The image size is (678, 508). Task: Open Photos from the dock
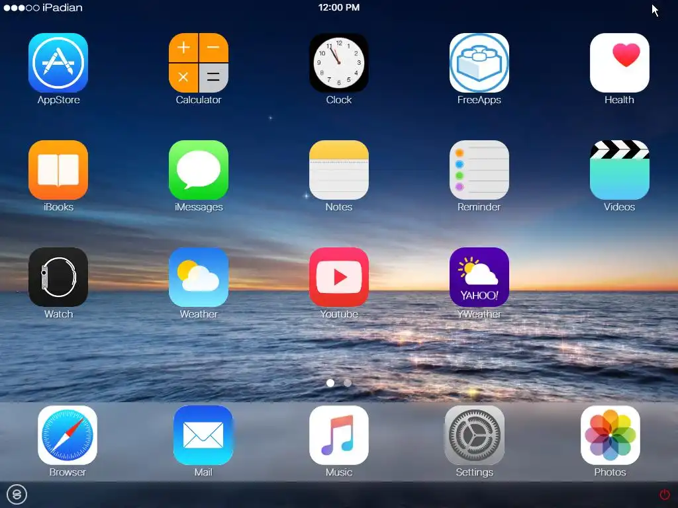(610, 435)
